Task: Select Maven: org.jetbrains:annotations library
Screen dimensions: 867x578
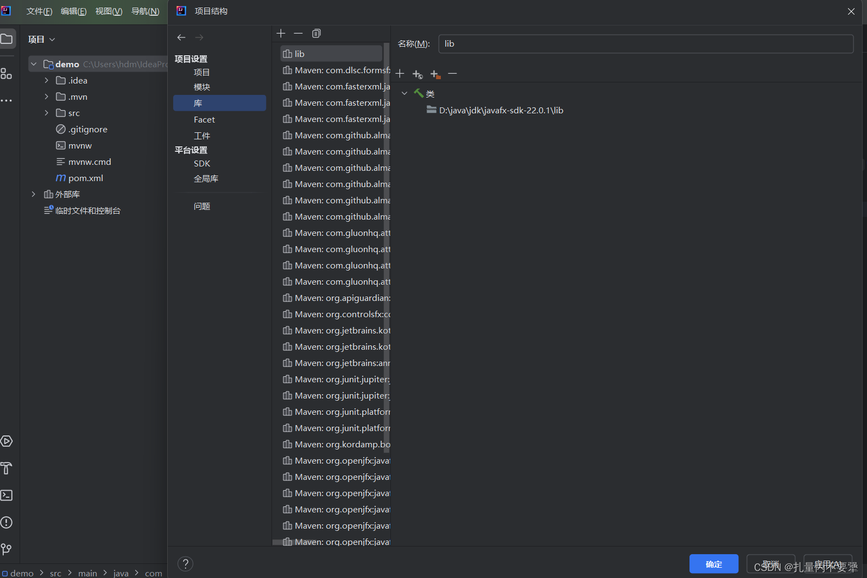Action: 336,363
